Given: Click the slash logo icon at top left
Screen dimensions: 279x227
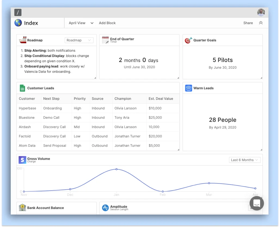Looking at the screenshot, I should click(18, 12).
